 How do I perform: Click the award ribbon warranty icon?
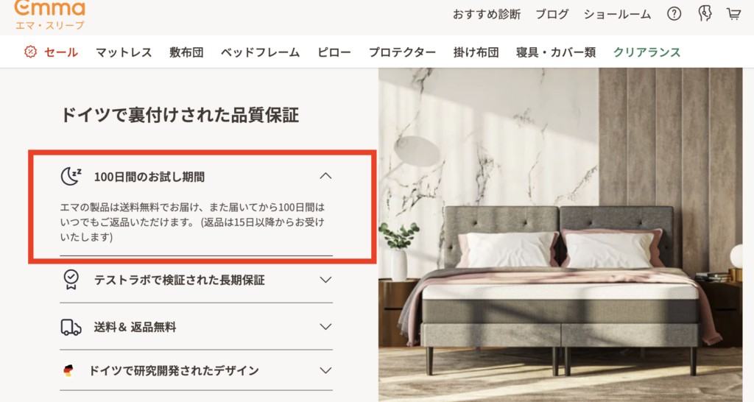point(71,279)
